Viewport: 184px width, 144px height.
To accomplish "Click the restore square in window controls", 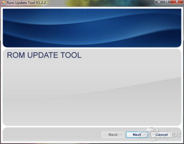I will (x=166, y=2).
